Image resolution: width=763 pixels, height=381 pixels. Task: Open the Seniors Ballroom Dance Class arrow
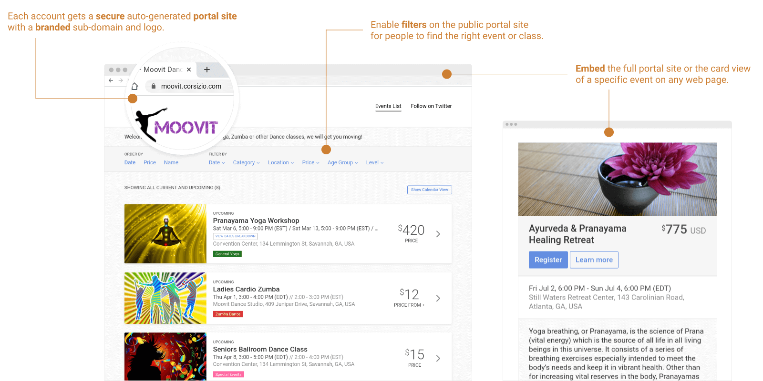(438, 358)
